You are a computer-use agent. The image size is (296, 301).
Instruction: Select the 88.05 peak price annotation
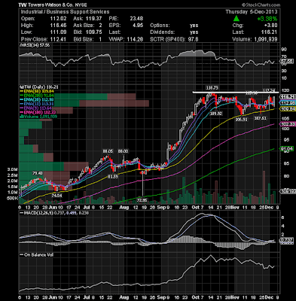(108, 151)
